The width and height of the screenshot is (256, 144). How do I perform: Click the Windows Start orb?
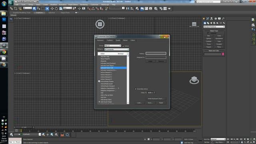point(4,4)
